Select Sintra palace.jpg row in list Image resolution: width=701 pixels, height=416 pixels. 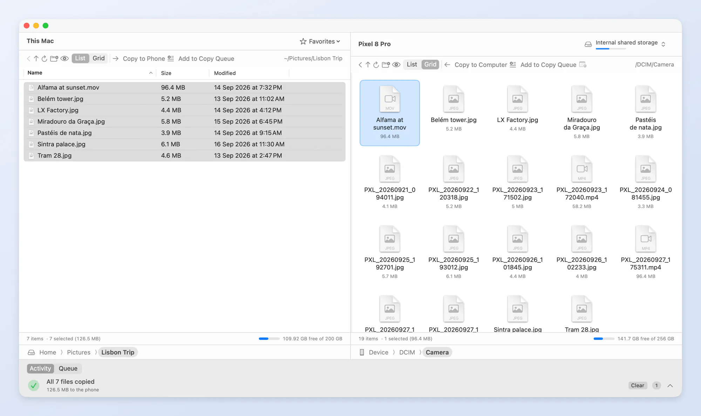(x=185, y=144)
